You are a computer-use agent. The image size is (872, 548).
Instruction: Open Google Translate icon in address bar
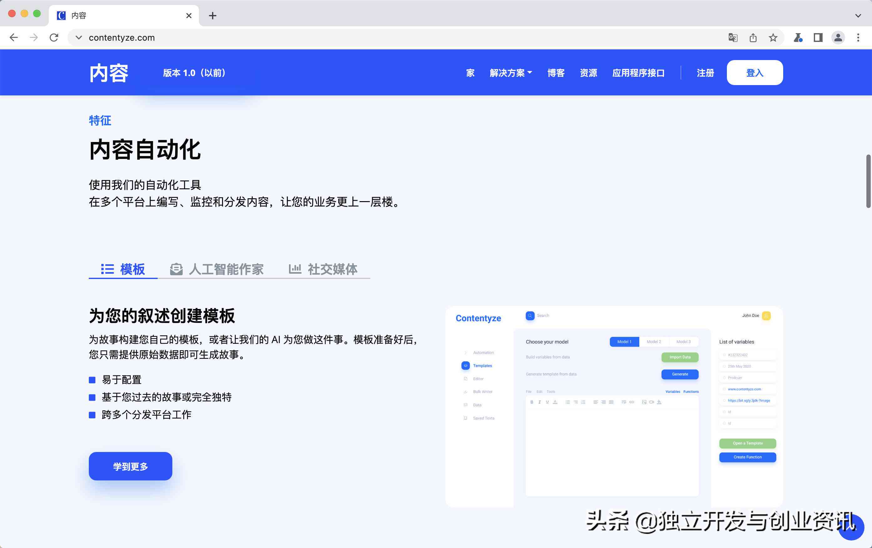coord(733,37)
